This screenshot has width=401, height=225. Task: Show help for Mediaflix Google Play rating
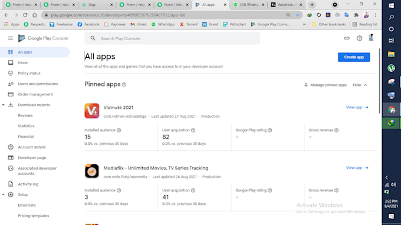pyautogui.click(x=270, y=190)
